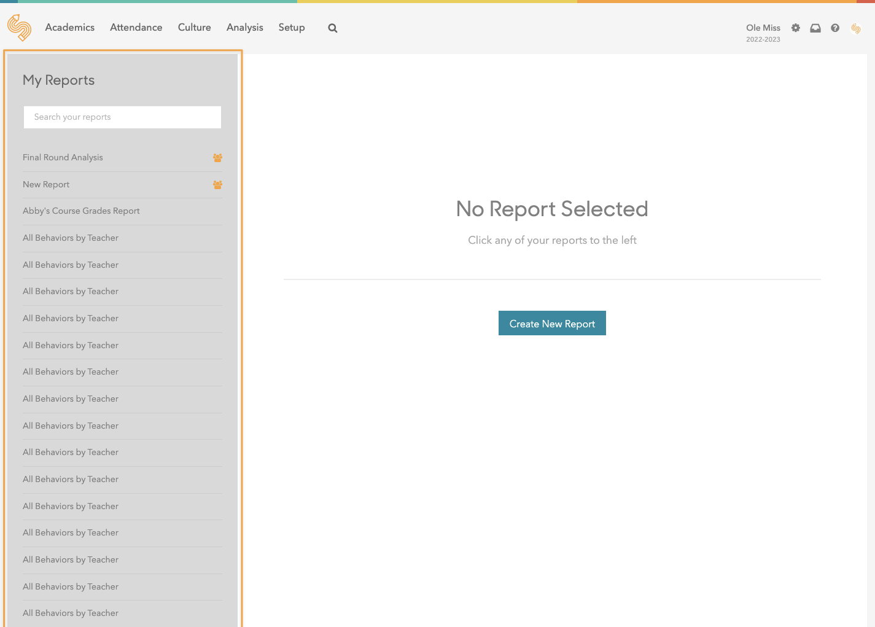Screen dimensions: 875x627
Task: Expand the Setup menu
Action: tap(292, 28)
